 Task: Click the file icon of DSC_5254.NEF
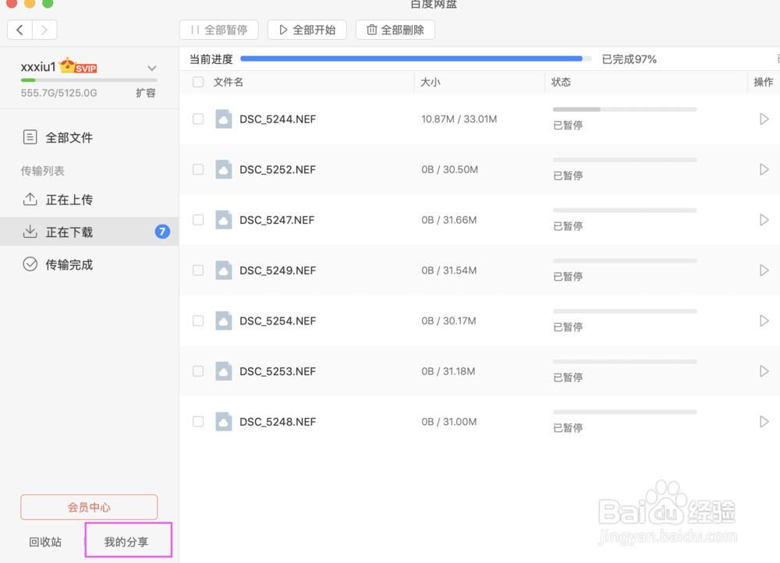223,320
